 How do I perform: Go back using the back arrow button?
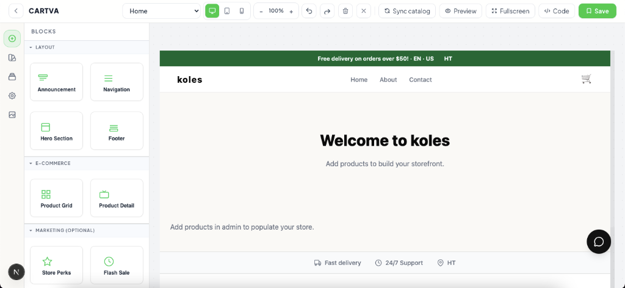point(15,11)
